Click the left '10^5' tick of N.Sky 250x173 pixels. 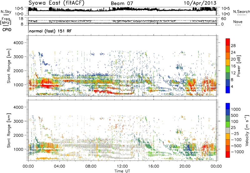click(x=19, y=9)
